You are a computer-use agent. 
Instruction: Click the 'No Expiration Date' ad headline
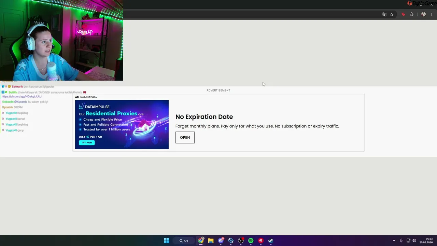[204, 117]
